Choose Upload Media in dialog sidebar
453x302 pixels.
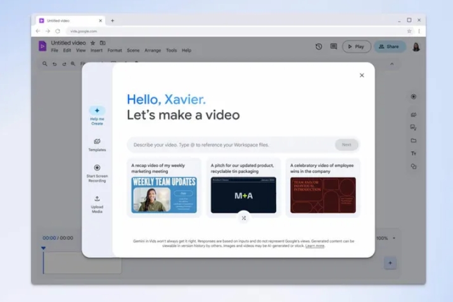pos(97,204)
